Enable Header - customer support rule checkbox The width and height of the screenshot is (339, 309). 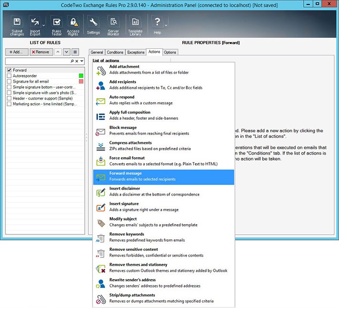point(9,98)
